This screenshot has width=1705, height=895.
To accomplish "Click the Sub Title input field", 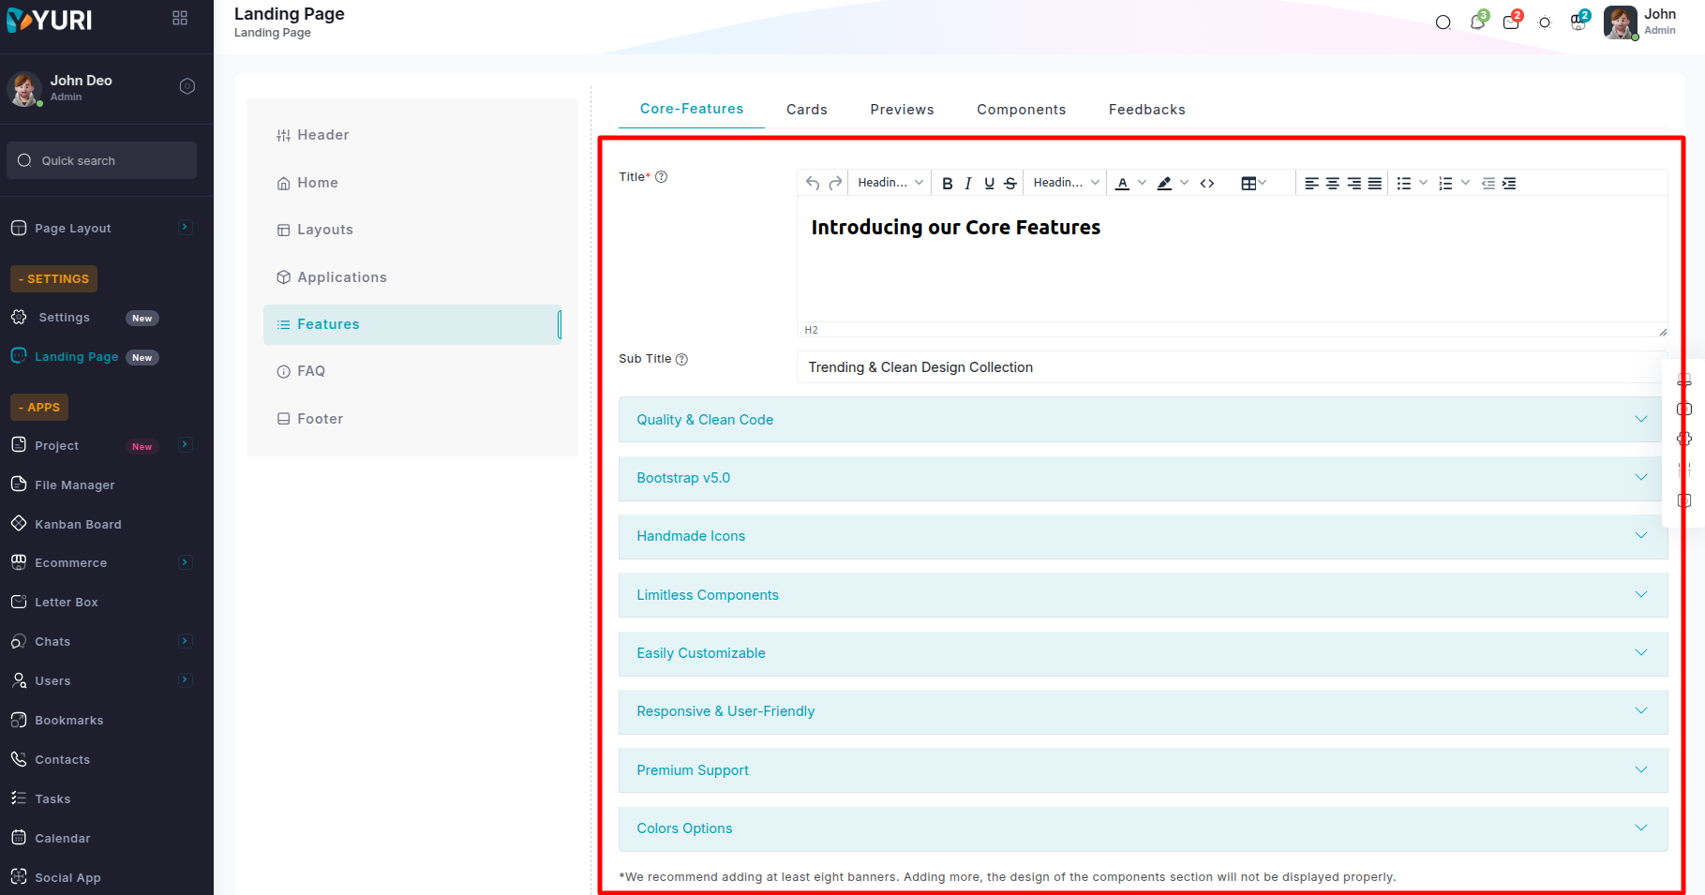I will [1232, 367].
